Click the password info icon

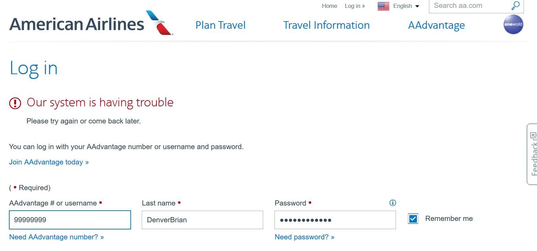(x=393, y=203)
